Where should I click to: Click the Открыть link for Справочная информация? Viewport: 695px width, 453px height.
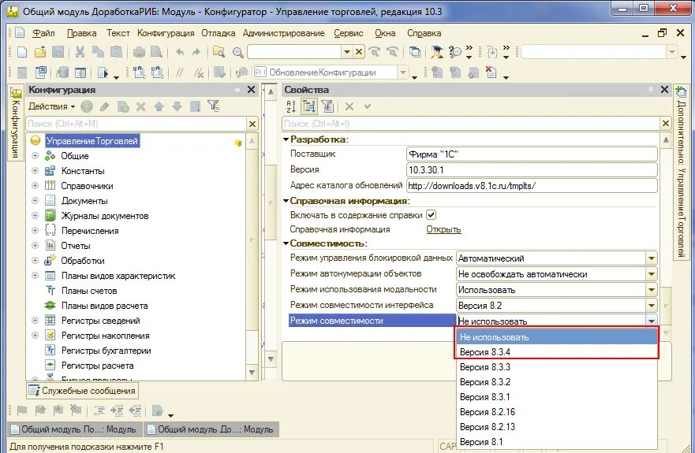[x=443, y=229]
